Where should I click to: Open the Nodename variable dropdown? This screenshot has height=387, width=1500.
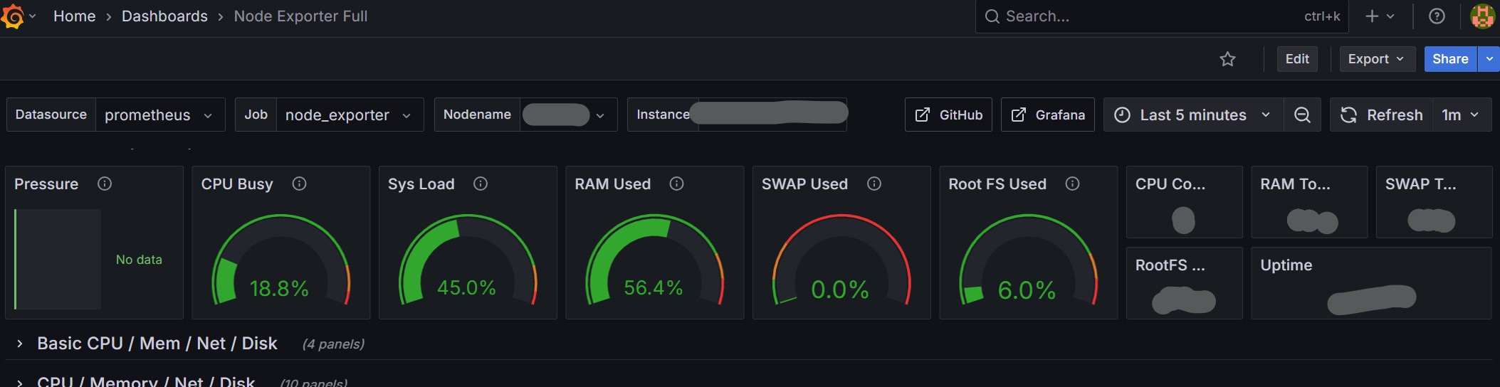point(567,115)
